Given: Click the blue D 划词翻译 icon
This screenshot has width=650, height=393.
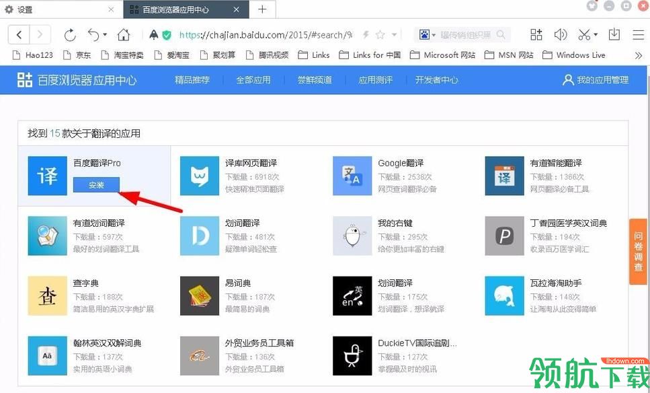Looking at the screenshot, I should pyautogui.click(x=200, y=236).
